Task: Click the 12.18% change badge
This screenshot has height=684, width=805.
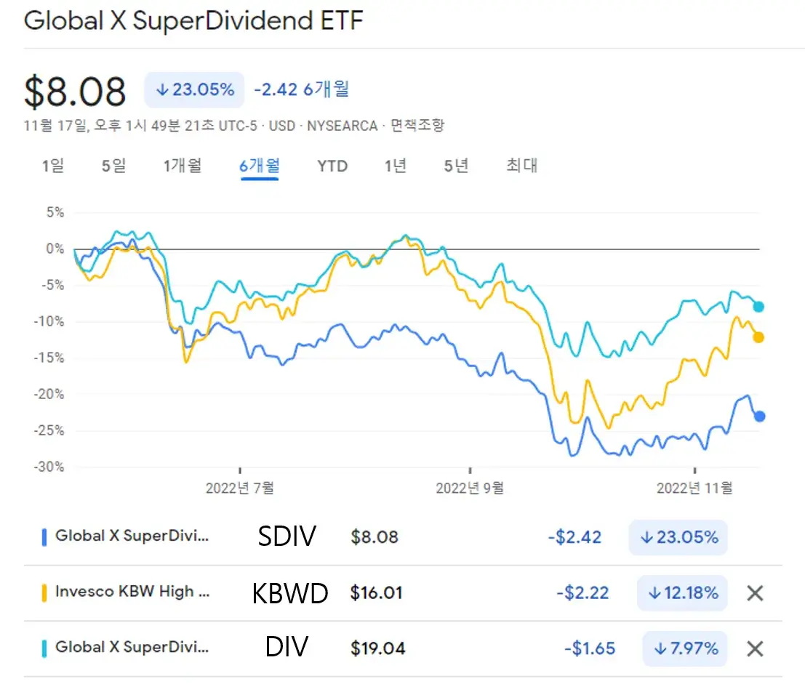Action: click(682, 593)
